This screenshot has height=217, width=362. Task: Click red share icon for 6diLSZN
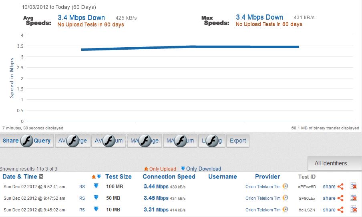pyautogui.click(x=340, y=210)
